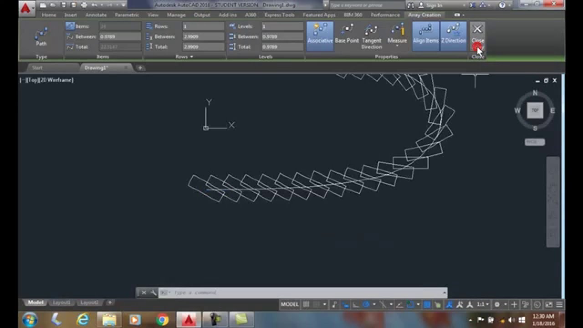
Task: Click the plot/print icon in quick access toolbar
Action: pyautogui.click(x=83, y=5)
